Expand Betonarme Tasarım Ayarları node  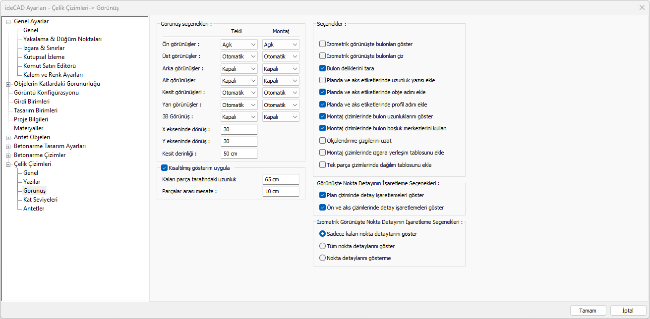coord(8,146)
